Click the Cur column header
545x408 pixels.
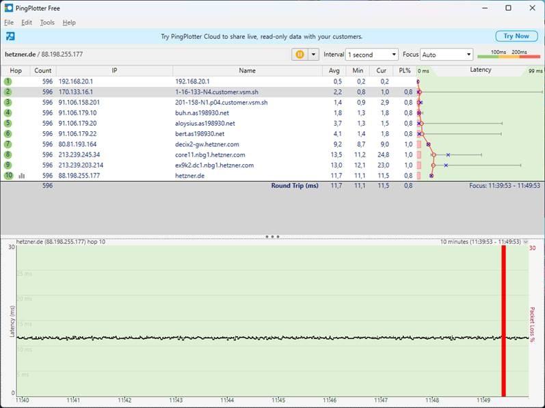[382, 70]
